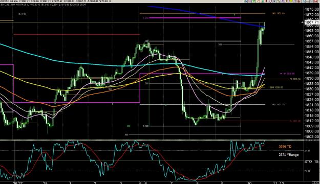Image resolution: width=320 pixels, height=184 pixels.
Task: Click the 1809.00 price axis label
Action: pos(312,126)
